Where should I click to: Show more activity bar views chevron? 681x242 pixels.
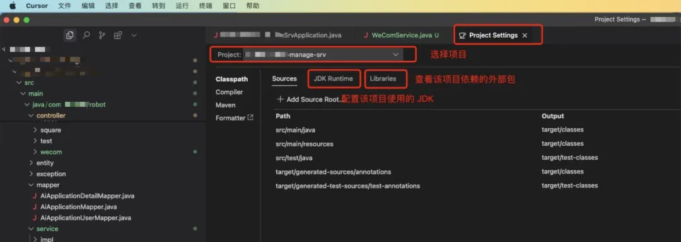[134, 35]
